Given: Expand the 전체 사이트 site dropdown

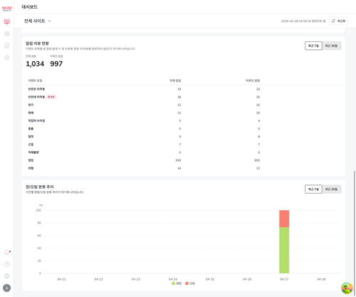Looking at the screenshot, I should 38,21.
